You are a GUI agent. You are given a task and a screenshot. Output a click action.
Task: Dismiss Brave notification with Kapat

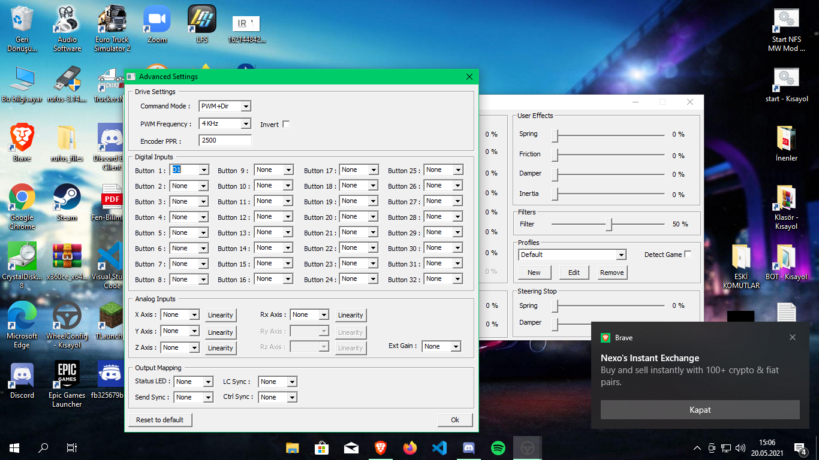pyautogui.click(x=700, y=410)
